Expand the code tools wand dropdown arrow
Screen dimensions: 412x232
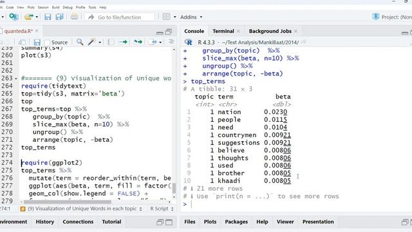coord(100,42)
